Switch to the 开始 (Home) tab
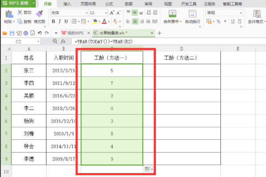This screenshot has width=266, height=177. [x=48, y=4]
